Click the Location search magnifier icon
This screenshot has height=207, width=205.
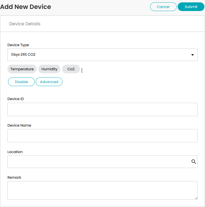(193, 162)
